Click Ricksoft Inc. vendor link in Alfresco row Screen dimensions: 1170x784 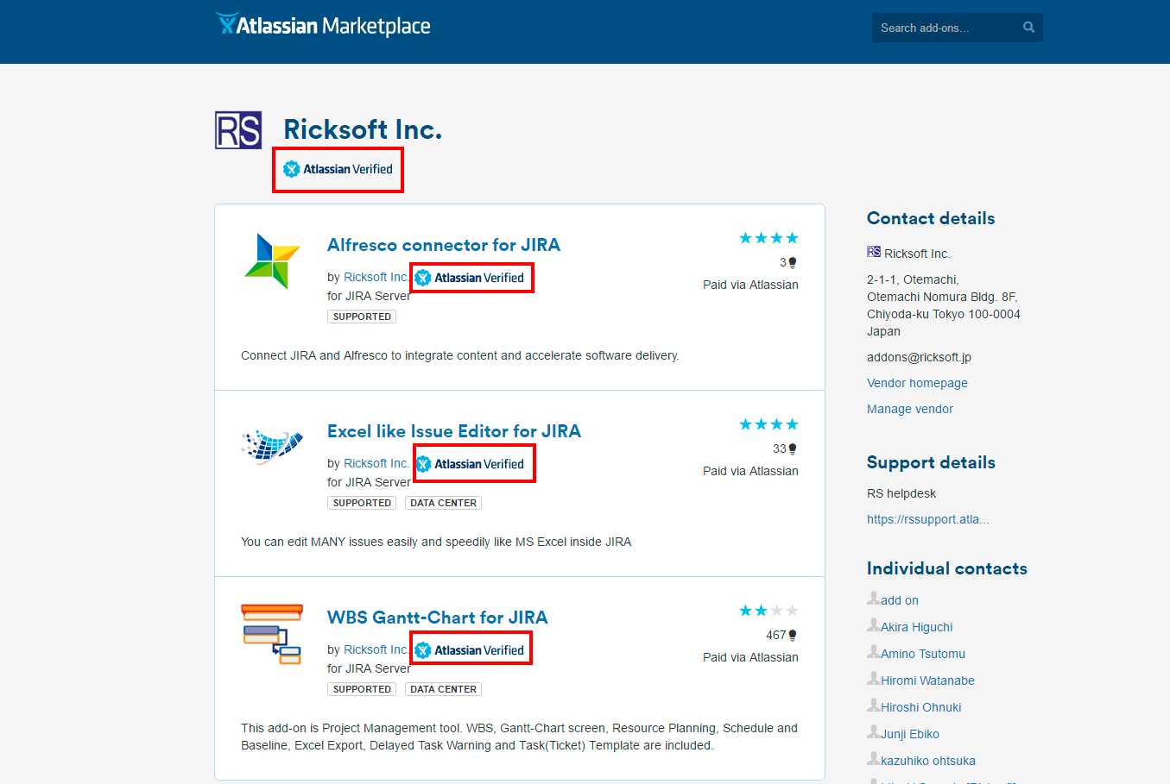(x=376, y=277)
